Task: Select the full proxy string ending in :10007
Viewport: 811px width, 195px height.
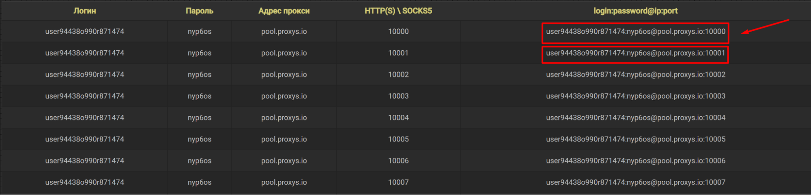Action: click(x=635, y=182)
